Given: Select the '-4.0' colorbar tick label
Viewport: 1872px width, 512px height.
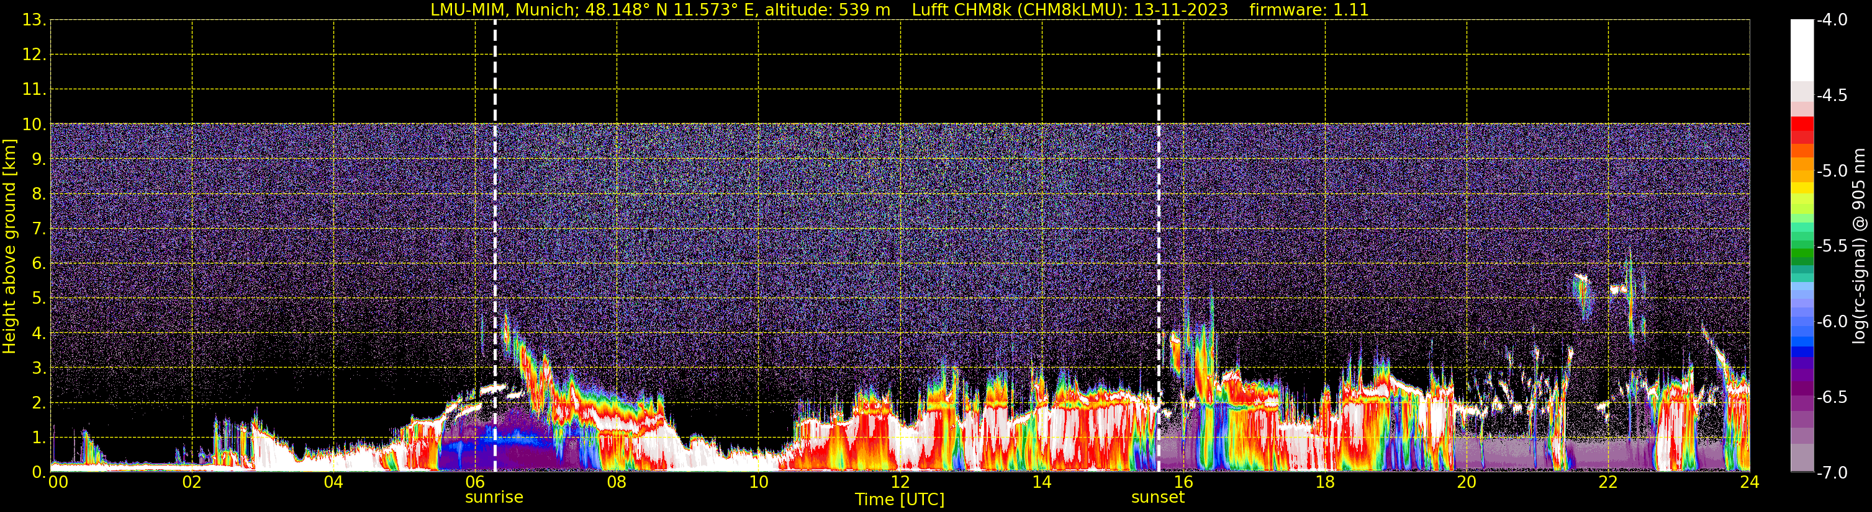Looking at the screenshot, I should (x=1832, y=20).
